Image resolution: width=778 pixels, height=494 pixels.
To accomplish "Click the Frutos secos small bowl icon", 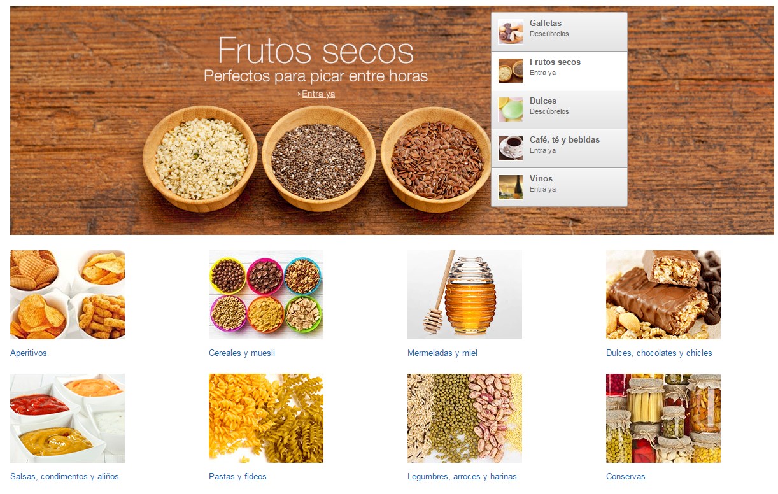I will [x=511, y=71].
